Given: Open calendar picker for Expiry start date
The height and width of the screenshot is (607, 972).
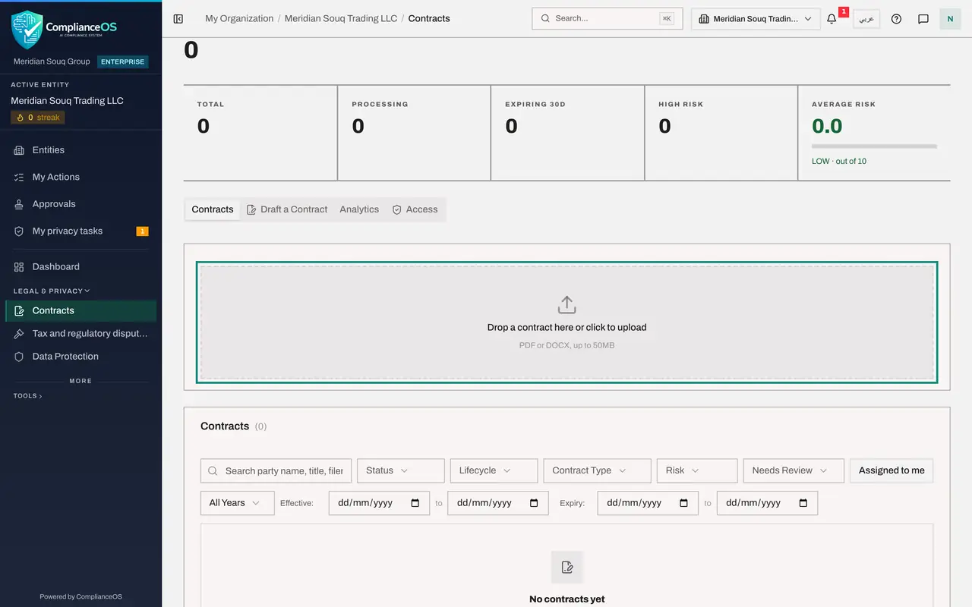Looking at the screenshot, I should pos(683,503).
